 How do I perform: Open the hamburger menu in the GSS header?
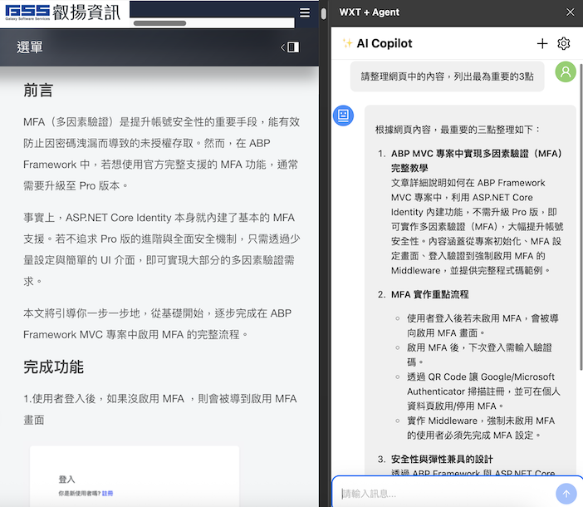pyautogui.click(x=305, y=13)
